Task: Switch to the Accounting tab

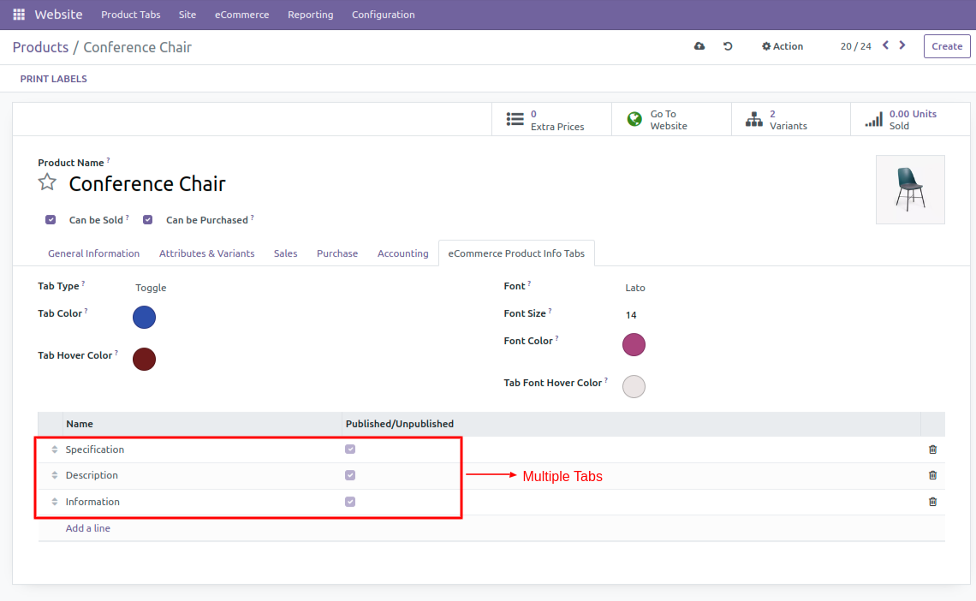Action: point(402,253)
